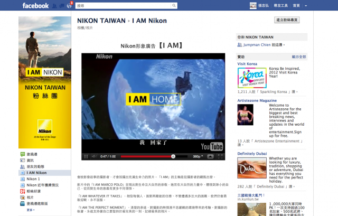Image resolution: width=338 pixels, height=216 pixels.
Task: Open friend requests icon in header
Action: pos(54,6)
